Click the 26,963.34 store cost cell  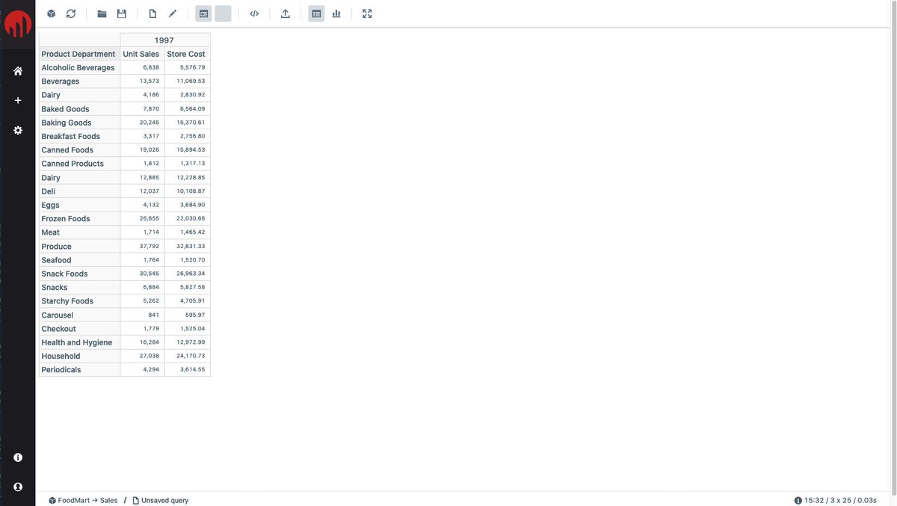pos(187,274)
